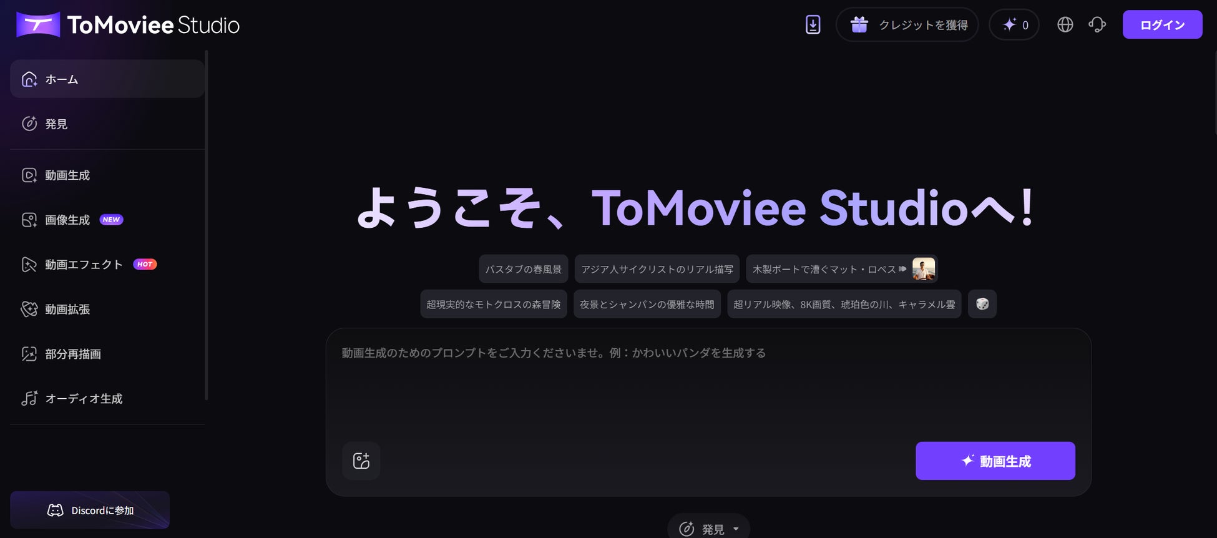This screenshot has width=1217, height=538.
Task: Click the 動画拡張 sidebar icon
Action: 29,309
